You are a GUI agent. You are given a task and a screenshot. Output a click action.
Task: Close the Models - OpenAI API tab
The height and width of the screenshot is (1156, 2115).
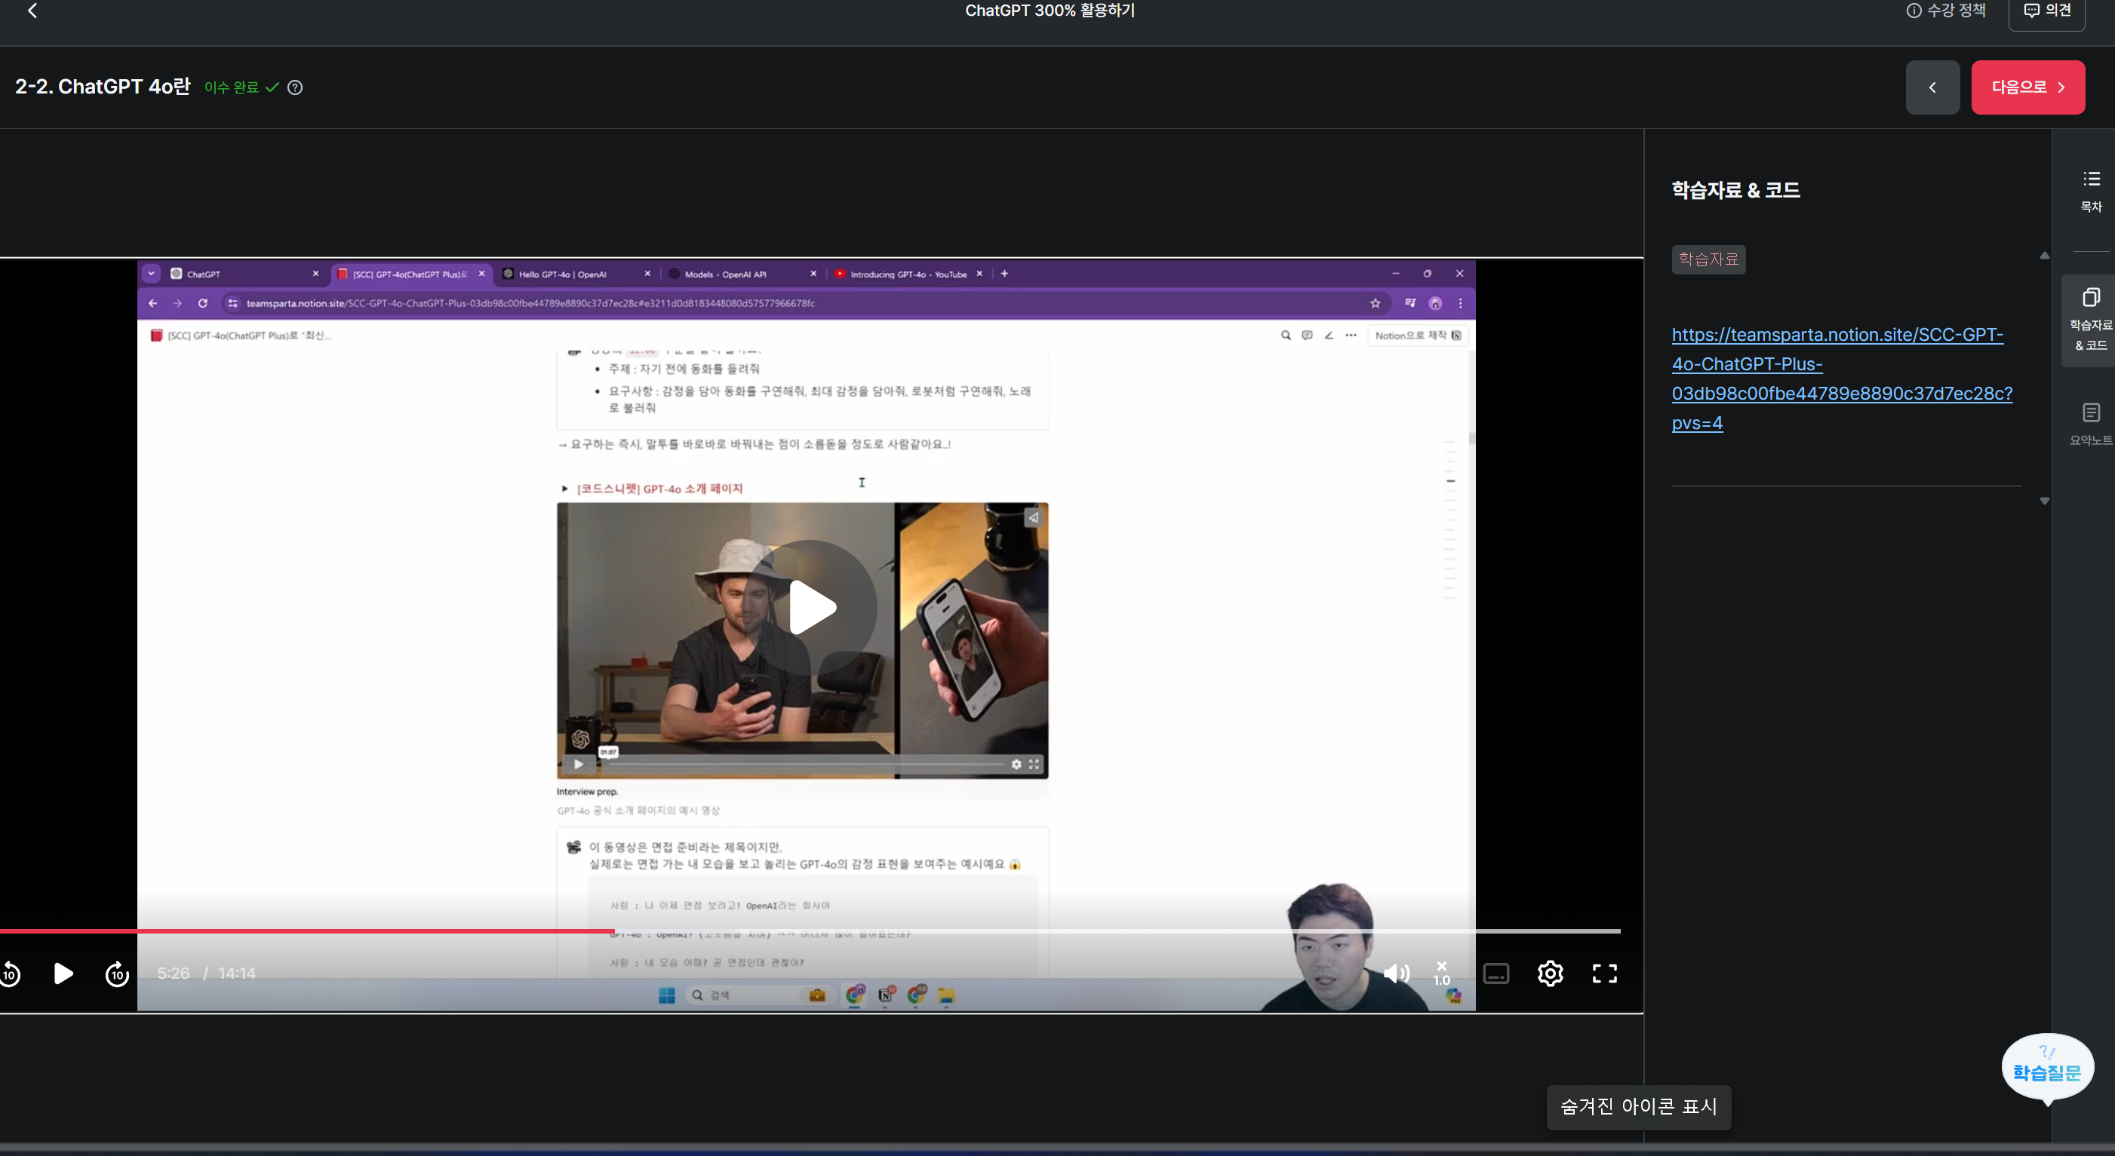coord(813,274)
